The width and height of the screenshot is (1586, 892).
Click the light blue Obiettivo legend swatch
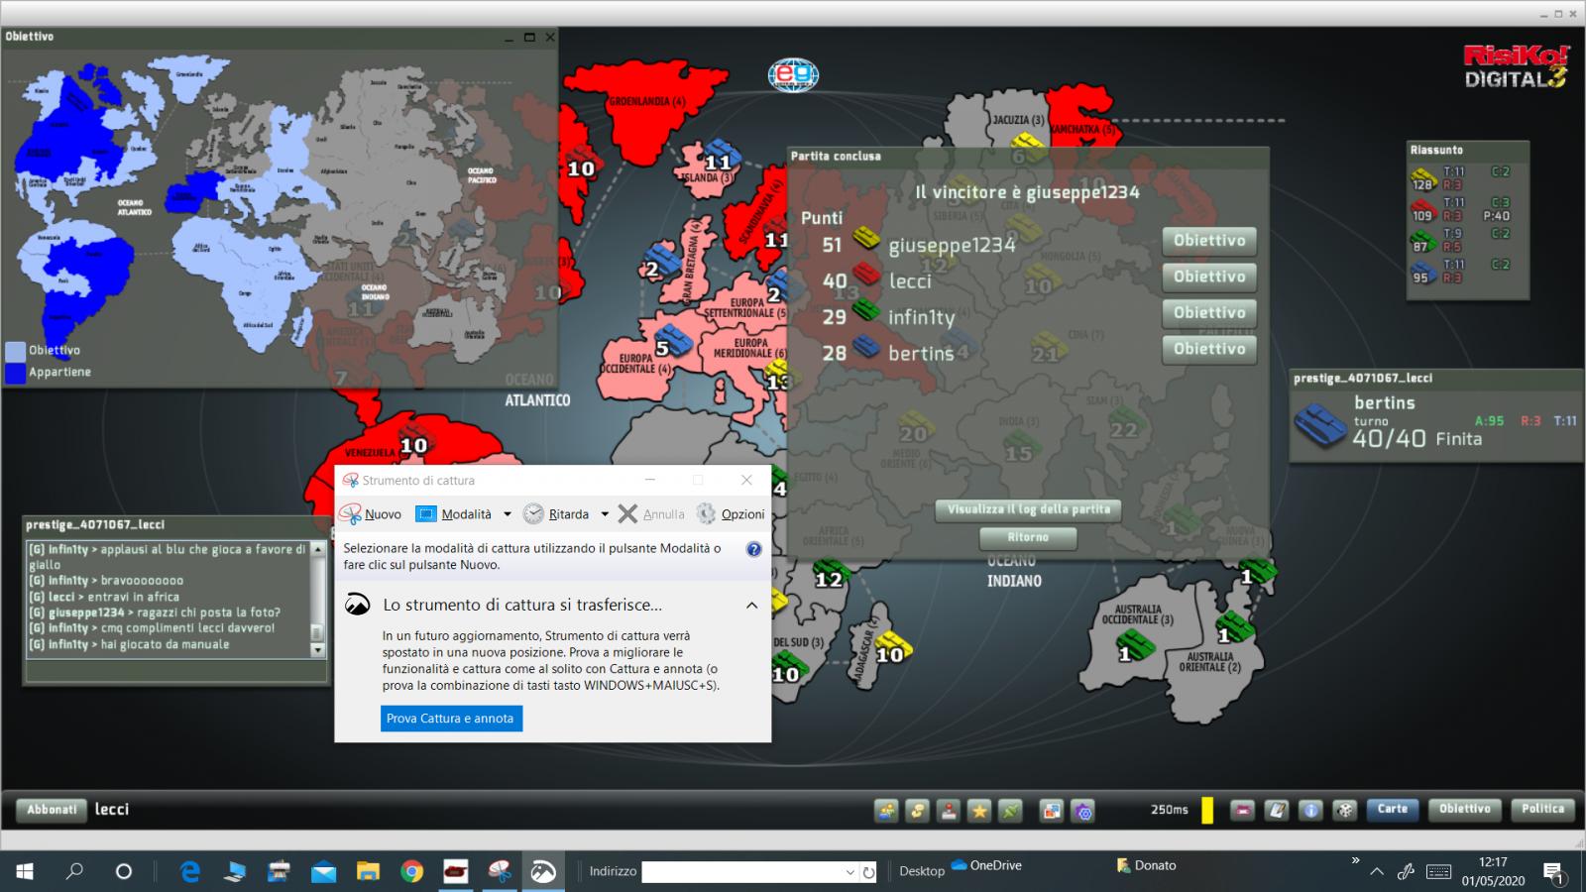coord(15,351)
